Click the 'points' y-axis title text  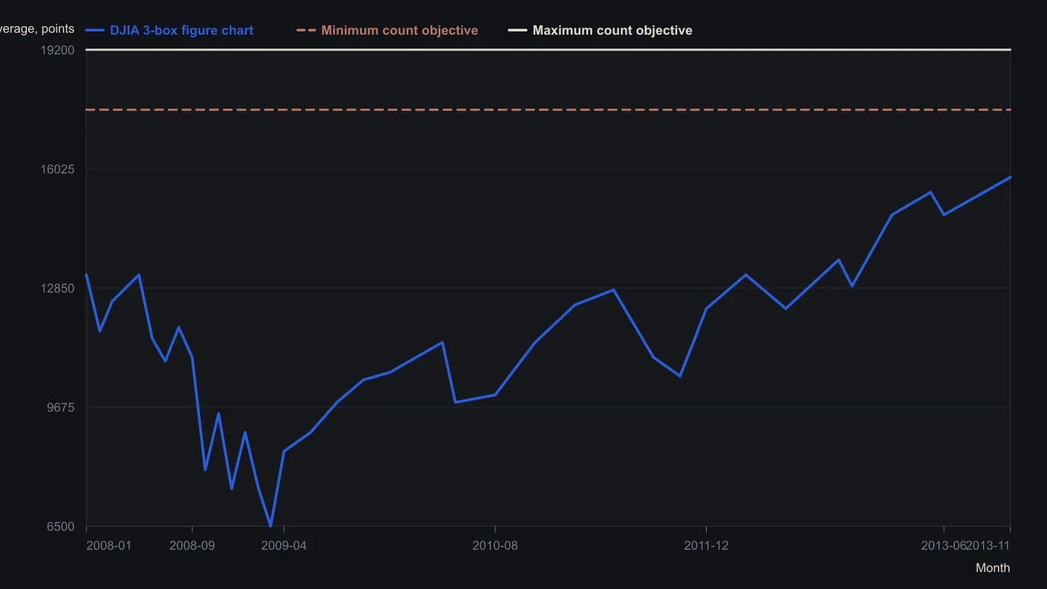[58, 29]
